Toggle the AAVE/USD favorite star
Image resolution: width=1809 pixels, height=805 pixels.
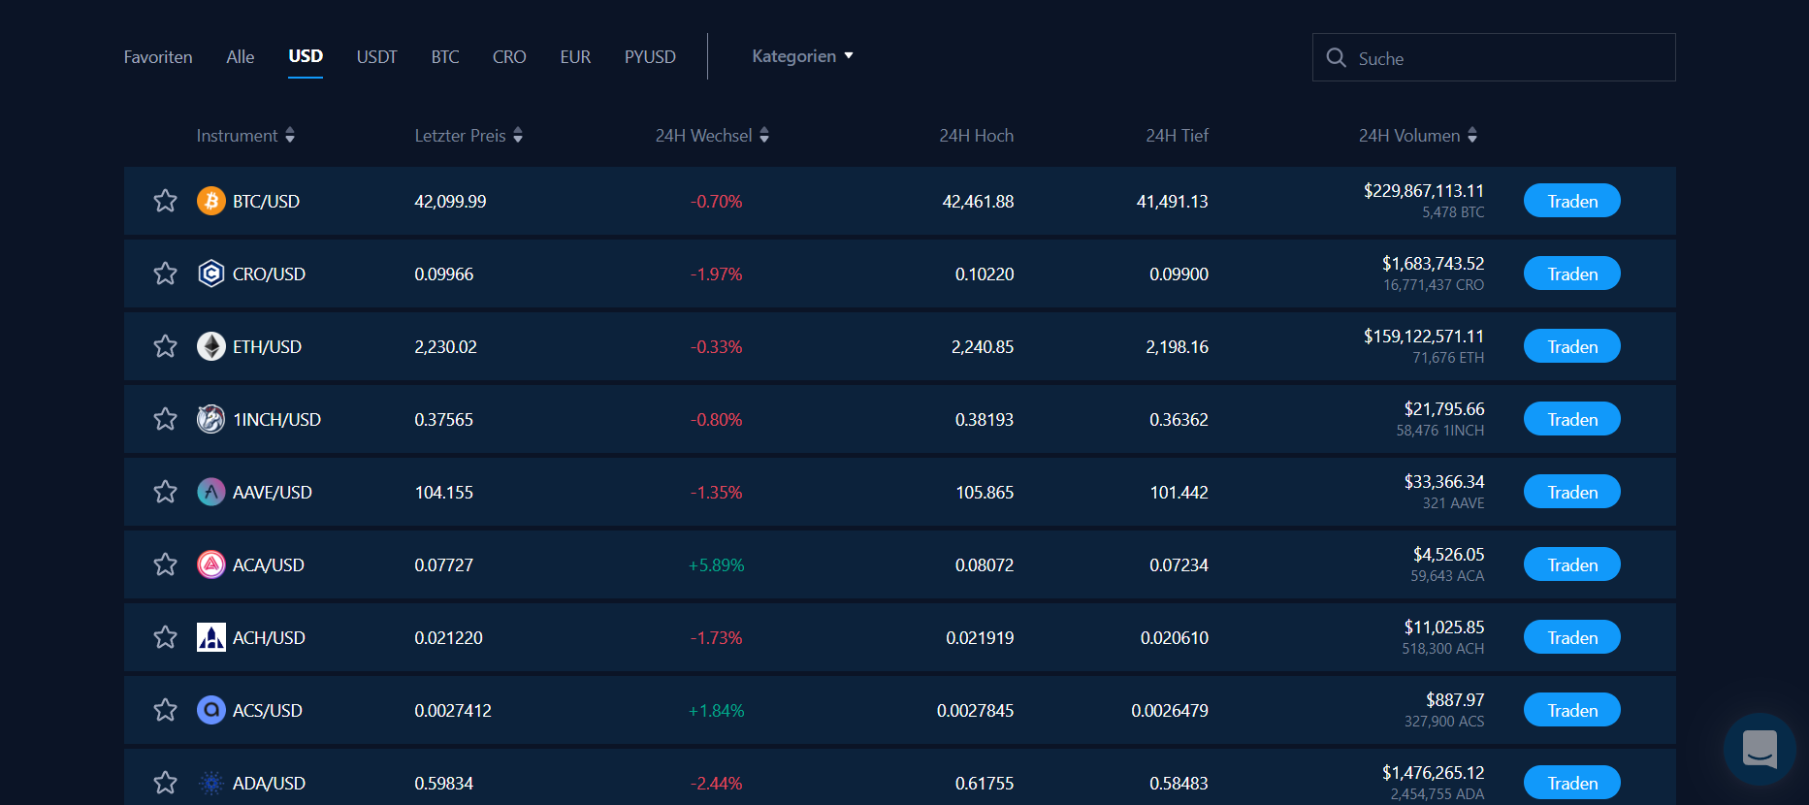[165, 492]
